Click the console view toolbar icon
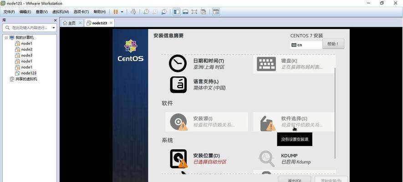Viewport: 403px width, 182px height. tap(216, 12)
